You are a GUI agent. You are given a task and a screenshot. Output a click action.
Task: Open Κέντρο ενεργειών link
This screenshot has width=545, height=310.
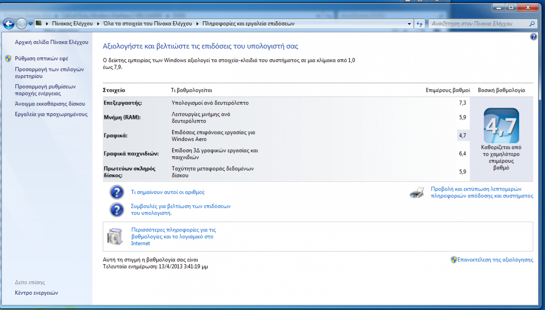[36, 293]
